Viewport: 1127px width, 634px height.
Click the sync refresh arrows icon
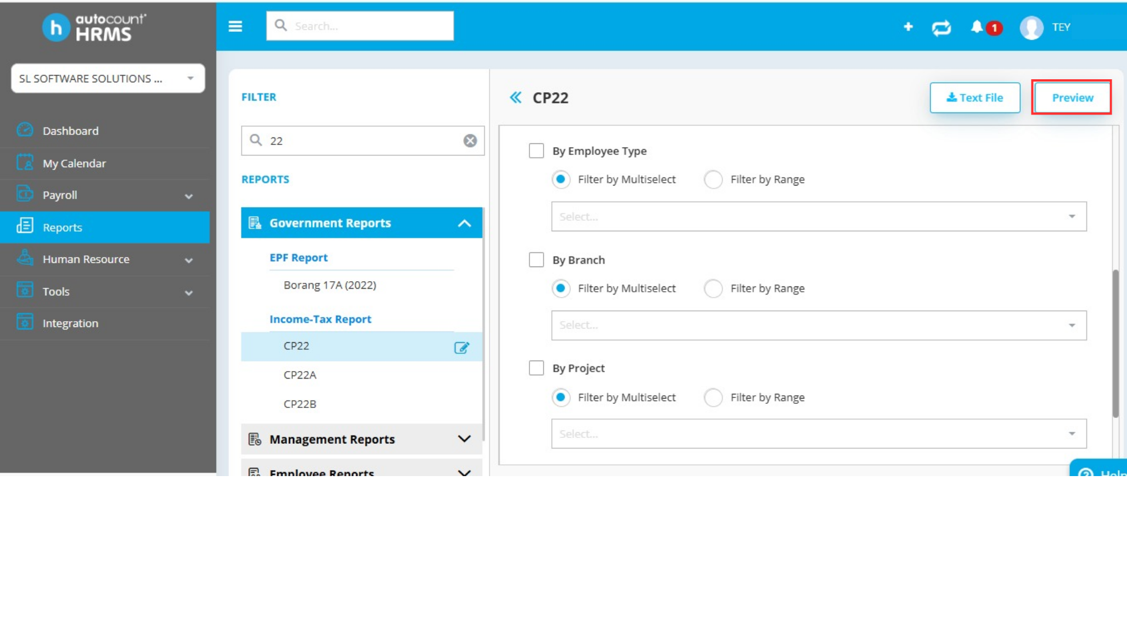(x=942, y=28)
